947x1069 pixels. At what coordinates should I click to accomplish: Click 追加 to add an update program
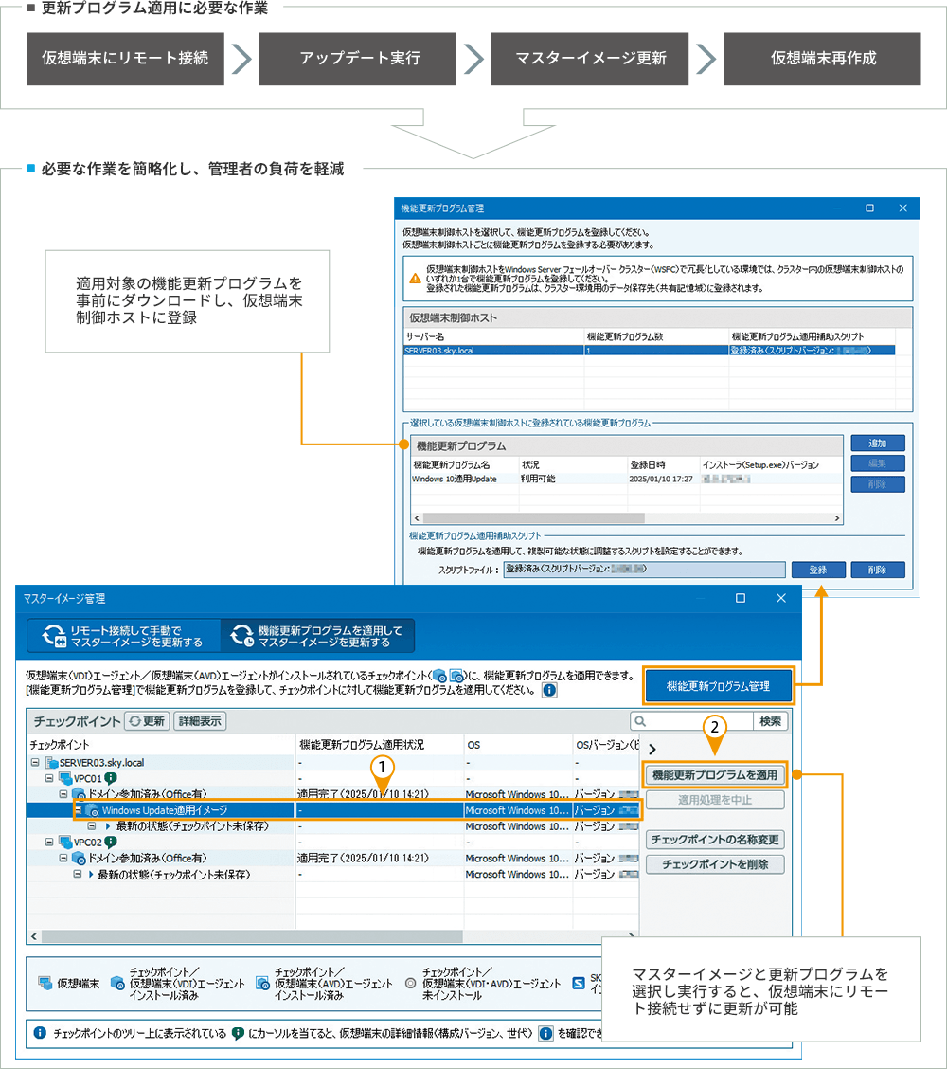877,444
